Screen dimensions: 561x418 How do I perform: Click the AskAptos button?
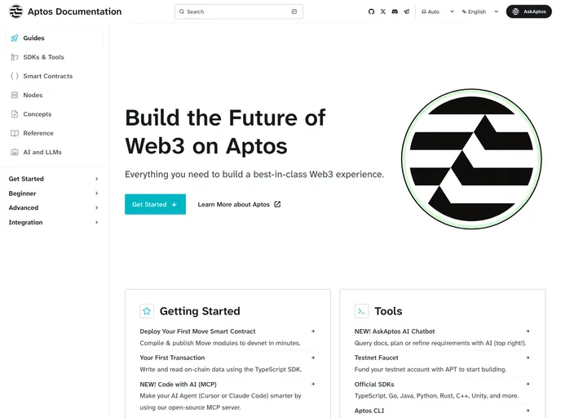pyautogui.click(x=529, y=11)
